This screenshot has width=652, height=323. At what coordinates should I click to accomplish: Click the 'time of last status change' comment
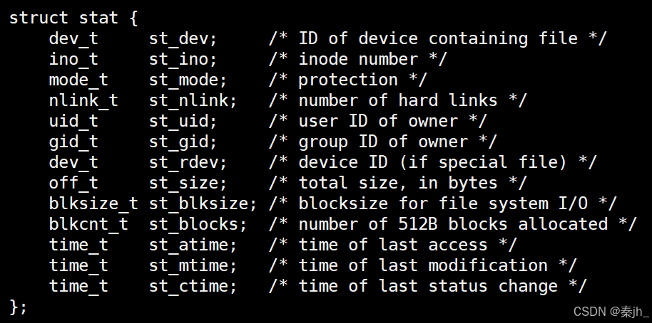click(x=427, y=287)
